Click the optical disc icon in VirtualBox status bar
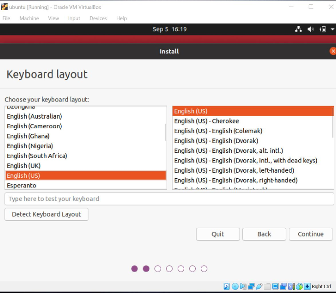 235,286
